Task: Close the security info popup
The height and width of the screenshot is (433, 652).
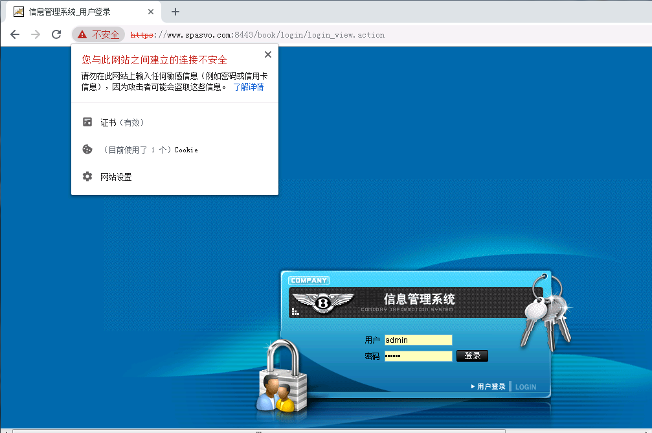Action: [x=268, y=54]
